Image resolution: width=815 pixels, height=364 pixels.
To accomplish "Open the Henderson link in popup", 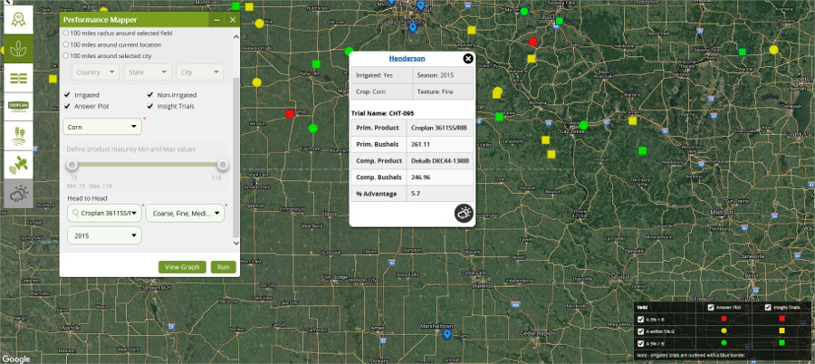I will tap(407, 58).
